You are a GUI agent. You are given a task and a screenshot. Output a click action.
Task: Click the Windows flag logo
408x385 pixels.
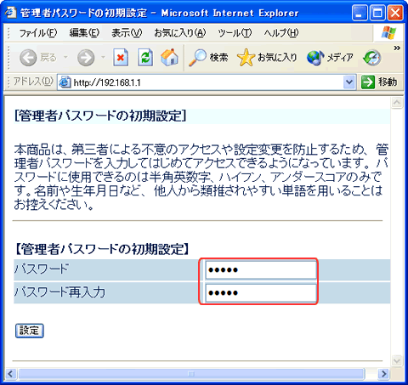388,33
